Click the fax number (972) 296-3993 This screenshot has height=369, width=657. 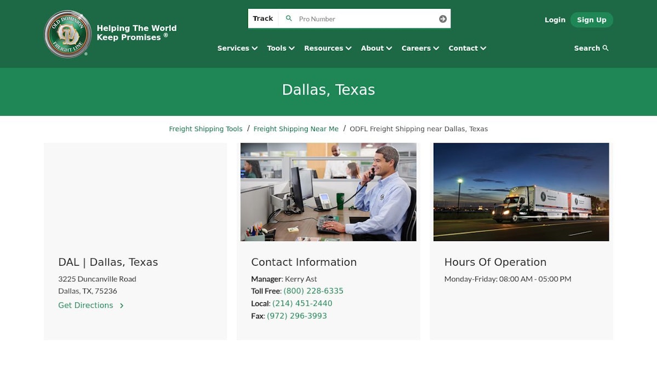tap(297, 316)
